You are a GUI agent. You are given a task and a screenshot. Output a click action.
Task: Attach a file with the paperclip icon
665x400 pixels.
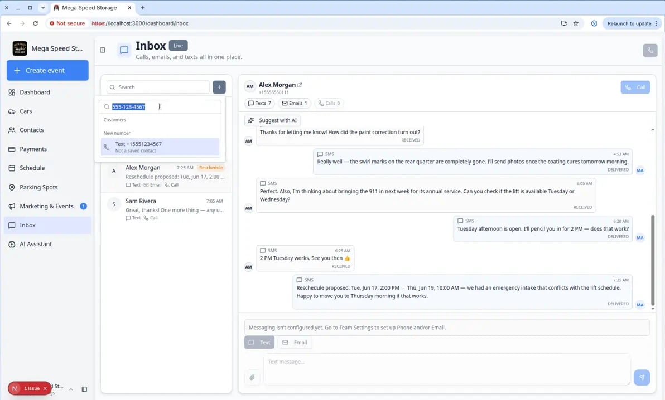point(252,377)
